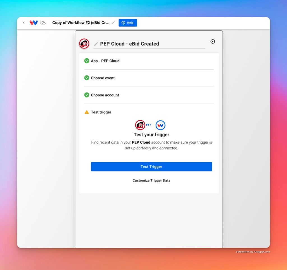Expand the Choose event section
The height and width of the screenshot is (270, 287).
149,78
